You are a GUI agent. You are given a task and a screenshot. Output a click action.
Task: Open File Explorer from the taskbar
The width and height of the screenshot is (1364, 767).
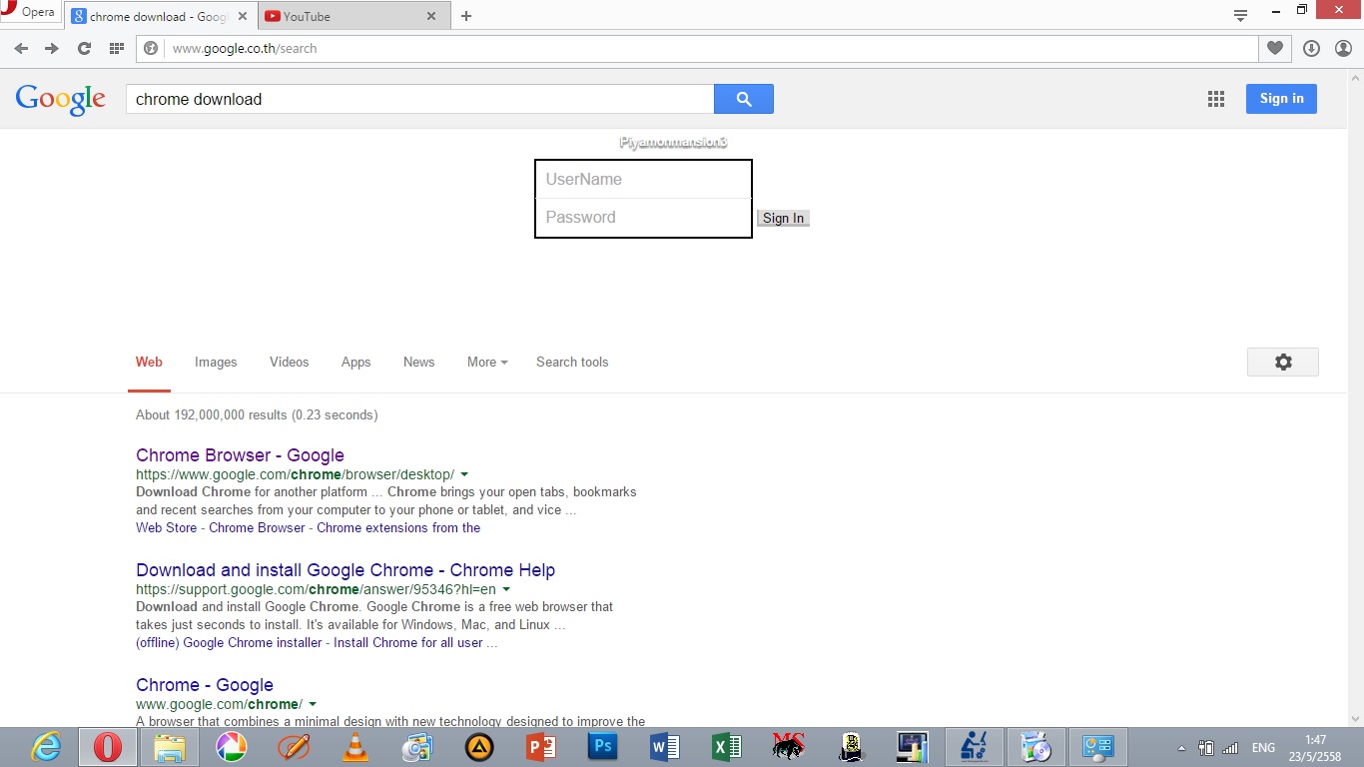[170, 747]
